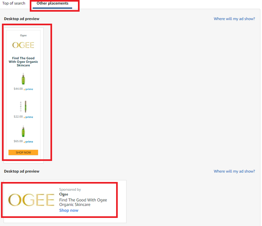Image resolution: width=262 pixels, height=226 pixels.
Task: Switch to the Top of search tab
Action: pyautogui.click(x=14, y=3)
